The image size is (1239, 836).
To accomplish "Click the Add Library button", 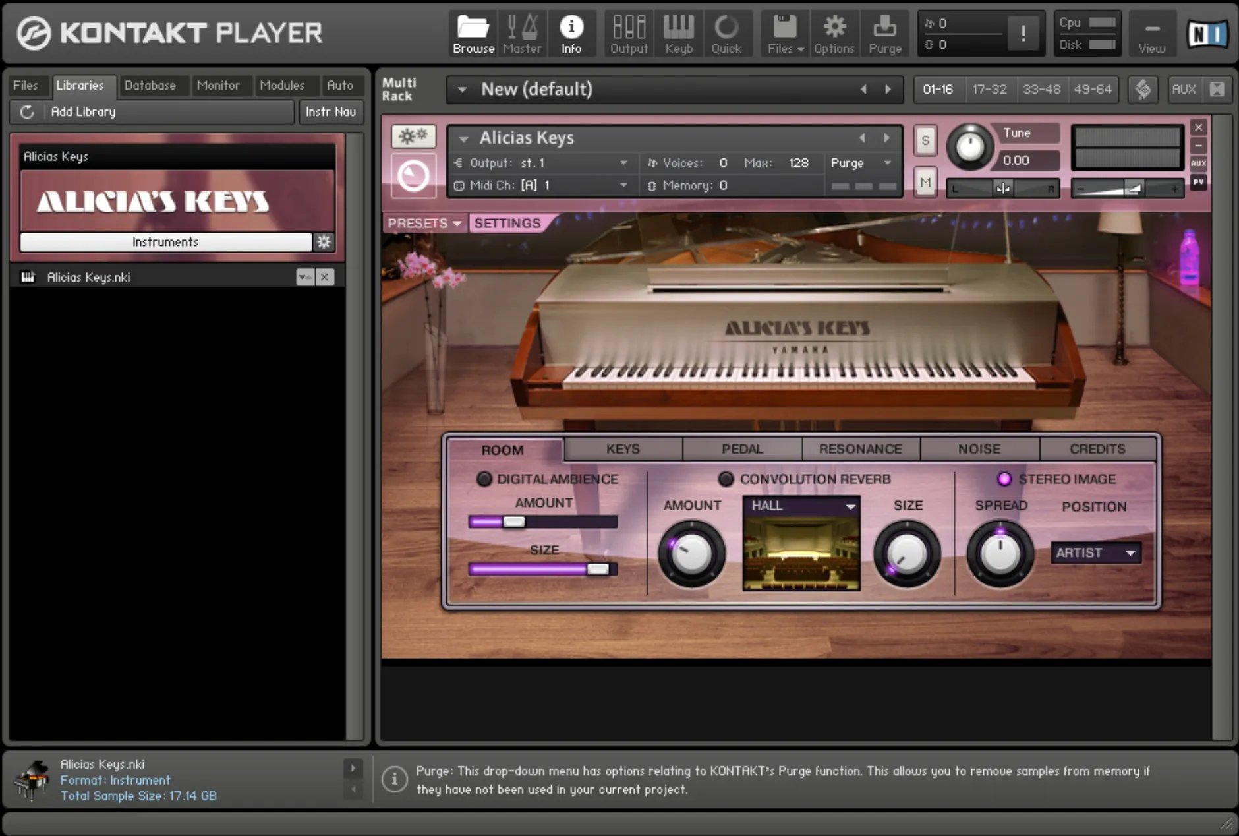I will pyautogui.click(x=167, y=112).
